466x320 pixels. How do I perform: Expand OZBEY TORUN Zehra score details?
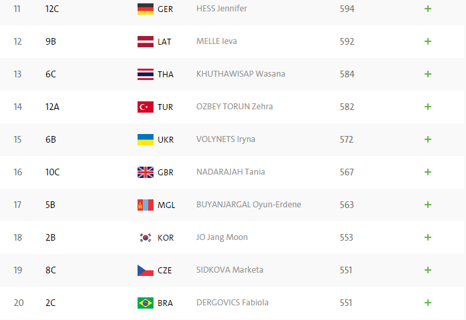pyautogui.click(x=428, y=107)
